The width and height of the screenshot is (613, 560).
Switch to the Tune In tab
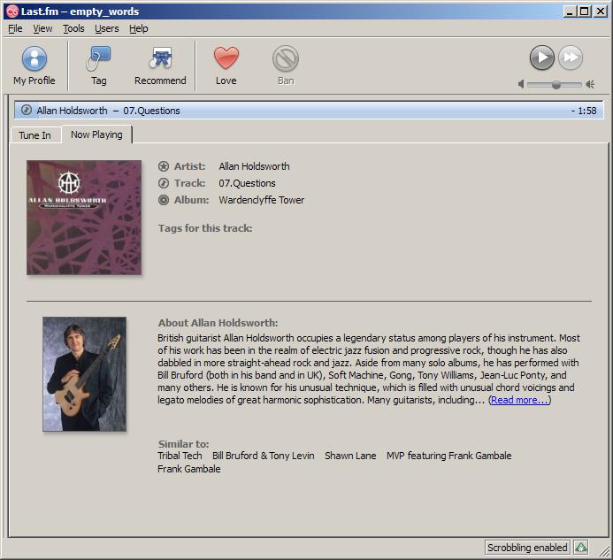coord(34,135)
